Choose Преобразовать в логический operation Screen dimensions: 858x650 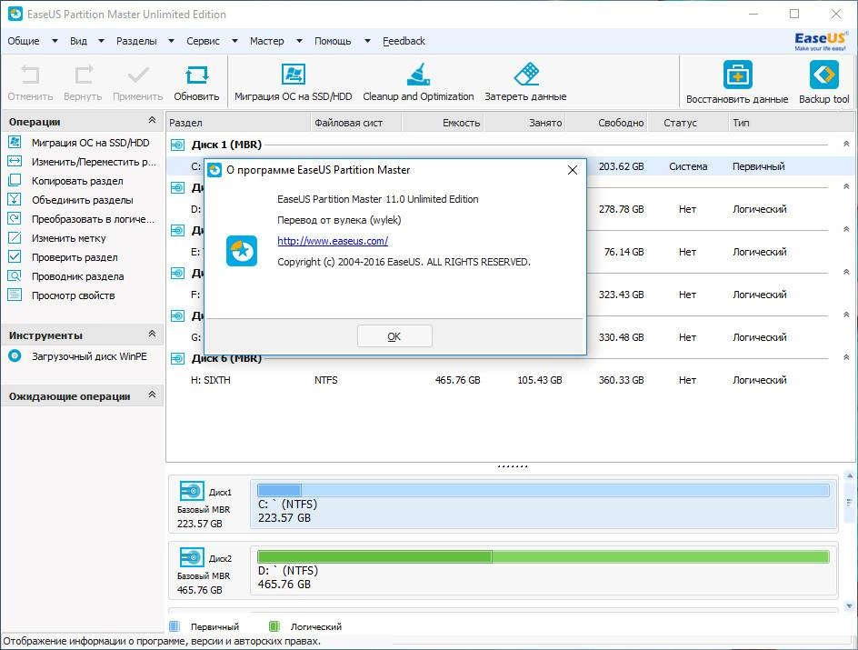[x=93, y=219]
